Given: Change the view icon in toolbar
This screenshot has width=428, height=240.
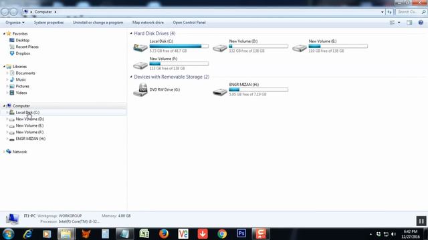Looking at the screenshot, I should click(393, 23).
